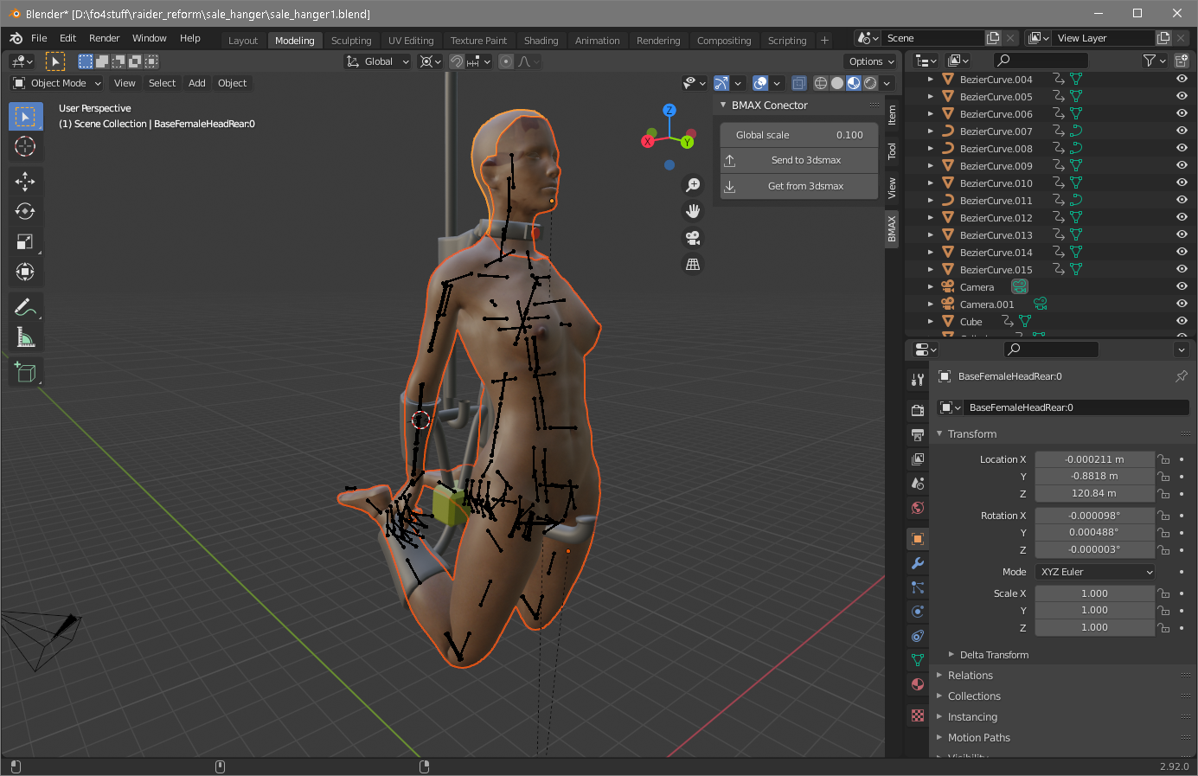Switch to Shading workspace tab
The height and width of the screenshot is (776, 1198).
(541, 41)
